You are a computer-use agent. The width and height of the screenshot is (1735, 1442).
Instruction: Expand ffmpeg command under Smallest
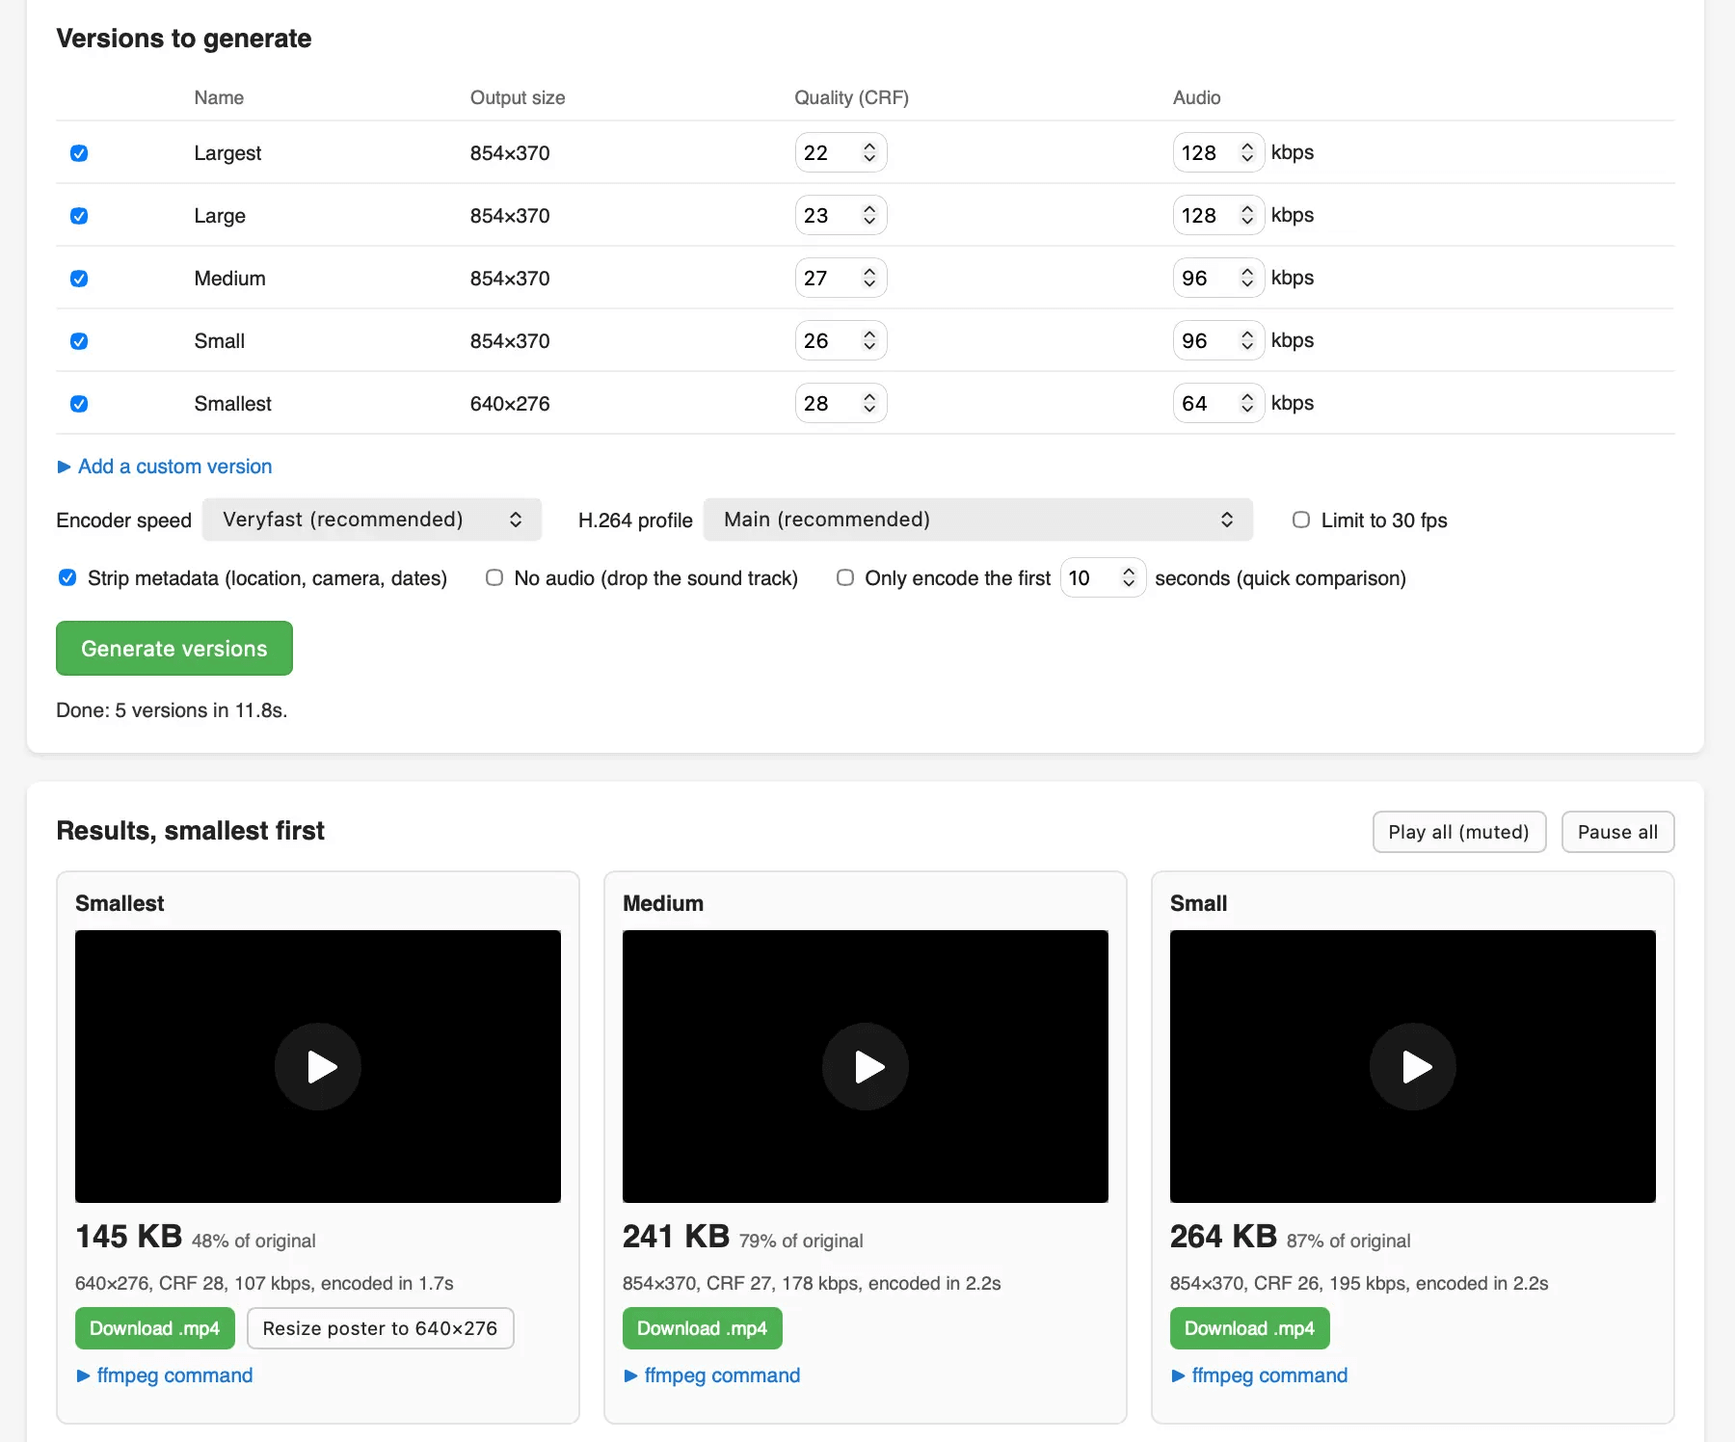point(165,1375)
